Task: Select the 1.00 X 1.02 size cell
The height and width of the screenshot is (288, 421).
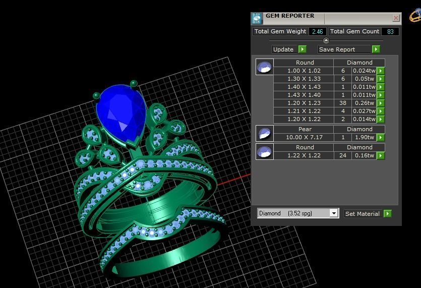Action: [x=304, y=71]
